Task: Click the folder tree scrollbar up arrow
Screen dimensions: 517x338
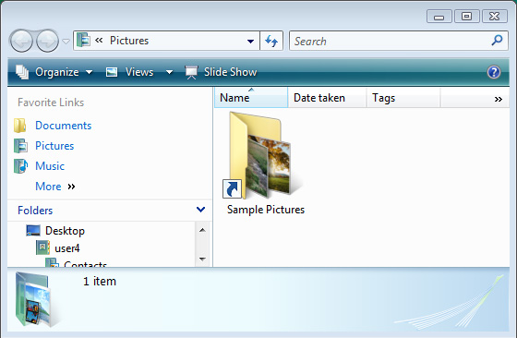Action: coord(202,230)
